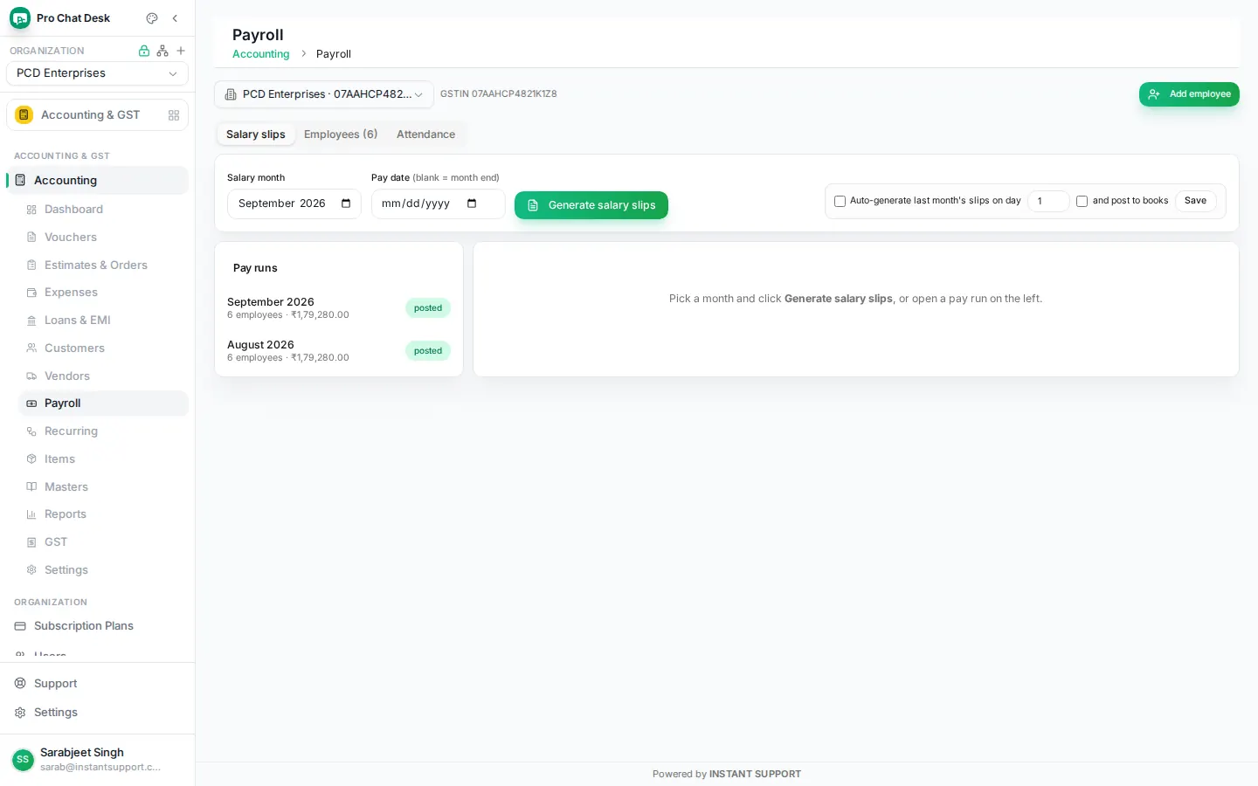Open Subscription Plans in the sidebar
Viewport: 1258px width, 786px height.
click(x=98, y=626)
